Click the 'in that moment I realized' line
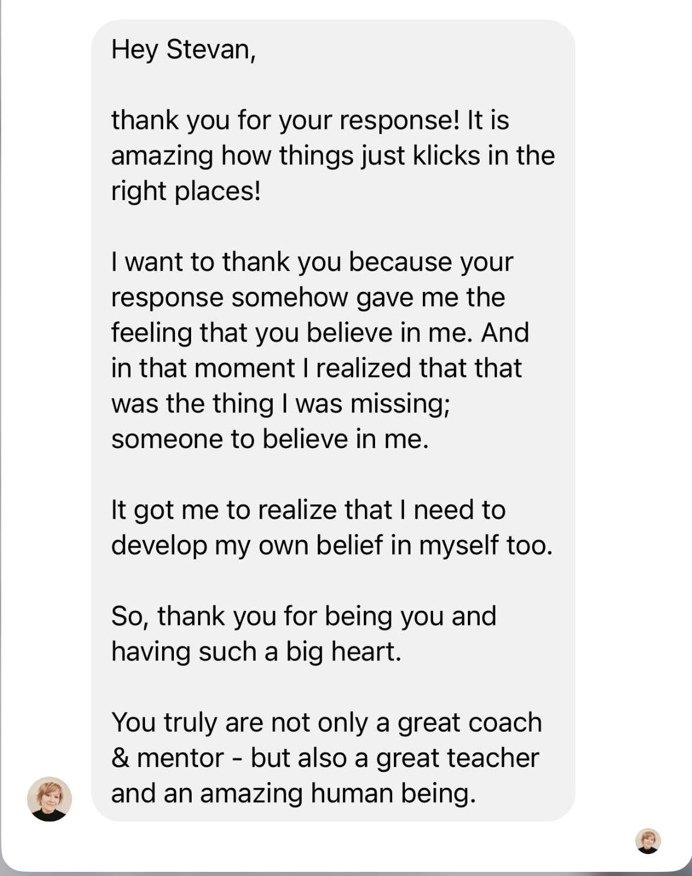The height and width of the screenshot is (876, 692). (316, 368)
